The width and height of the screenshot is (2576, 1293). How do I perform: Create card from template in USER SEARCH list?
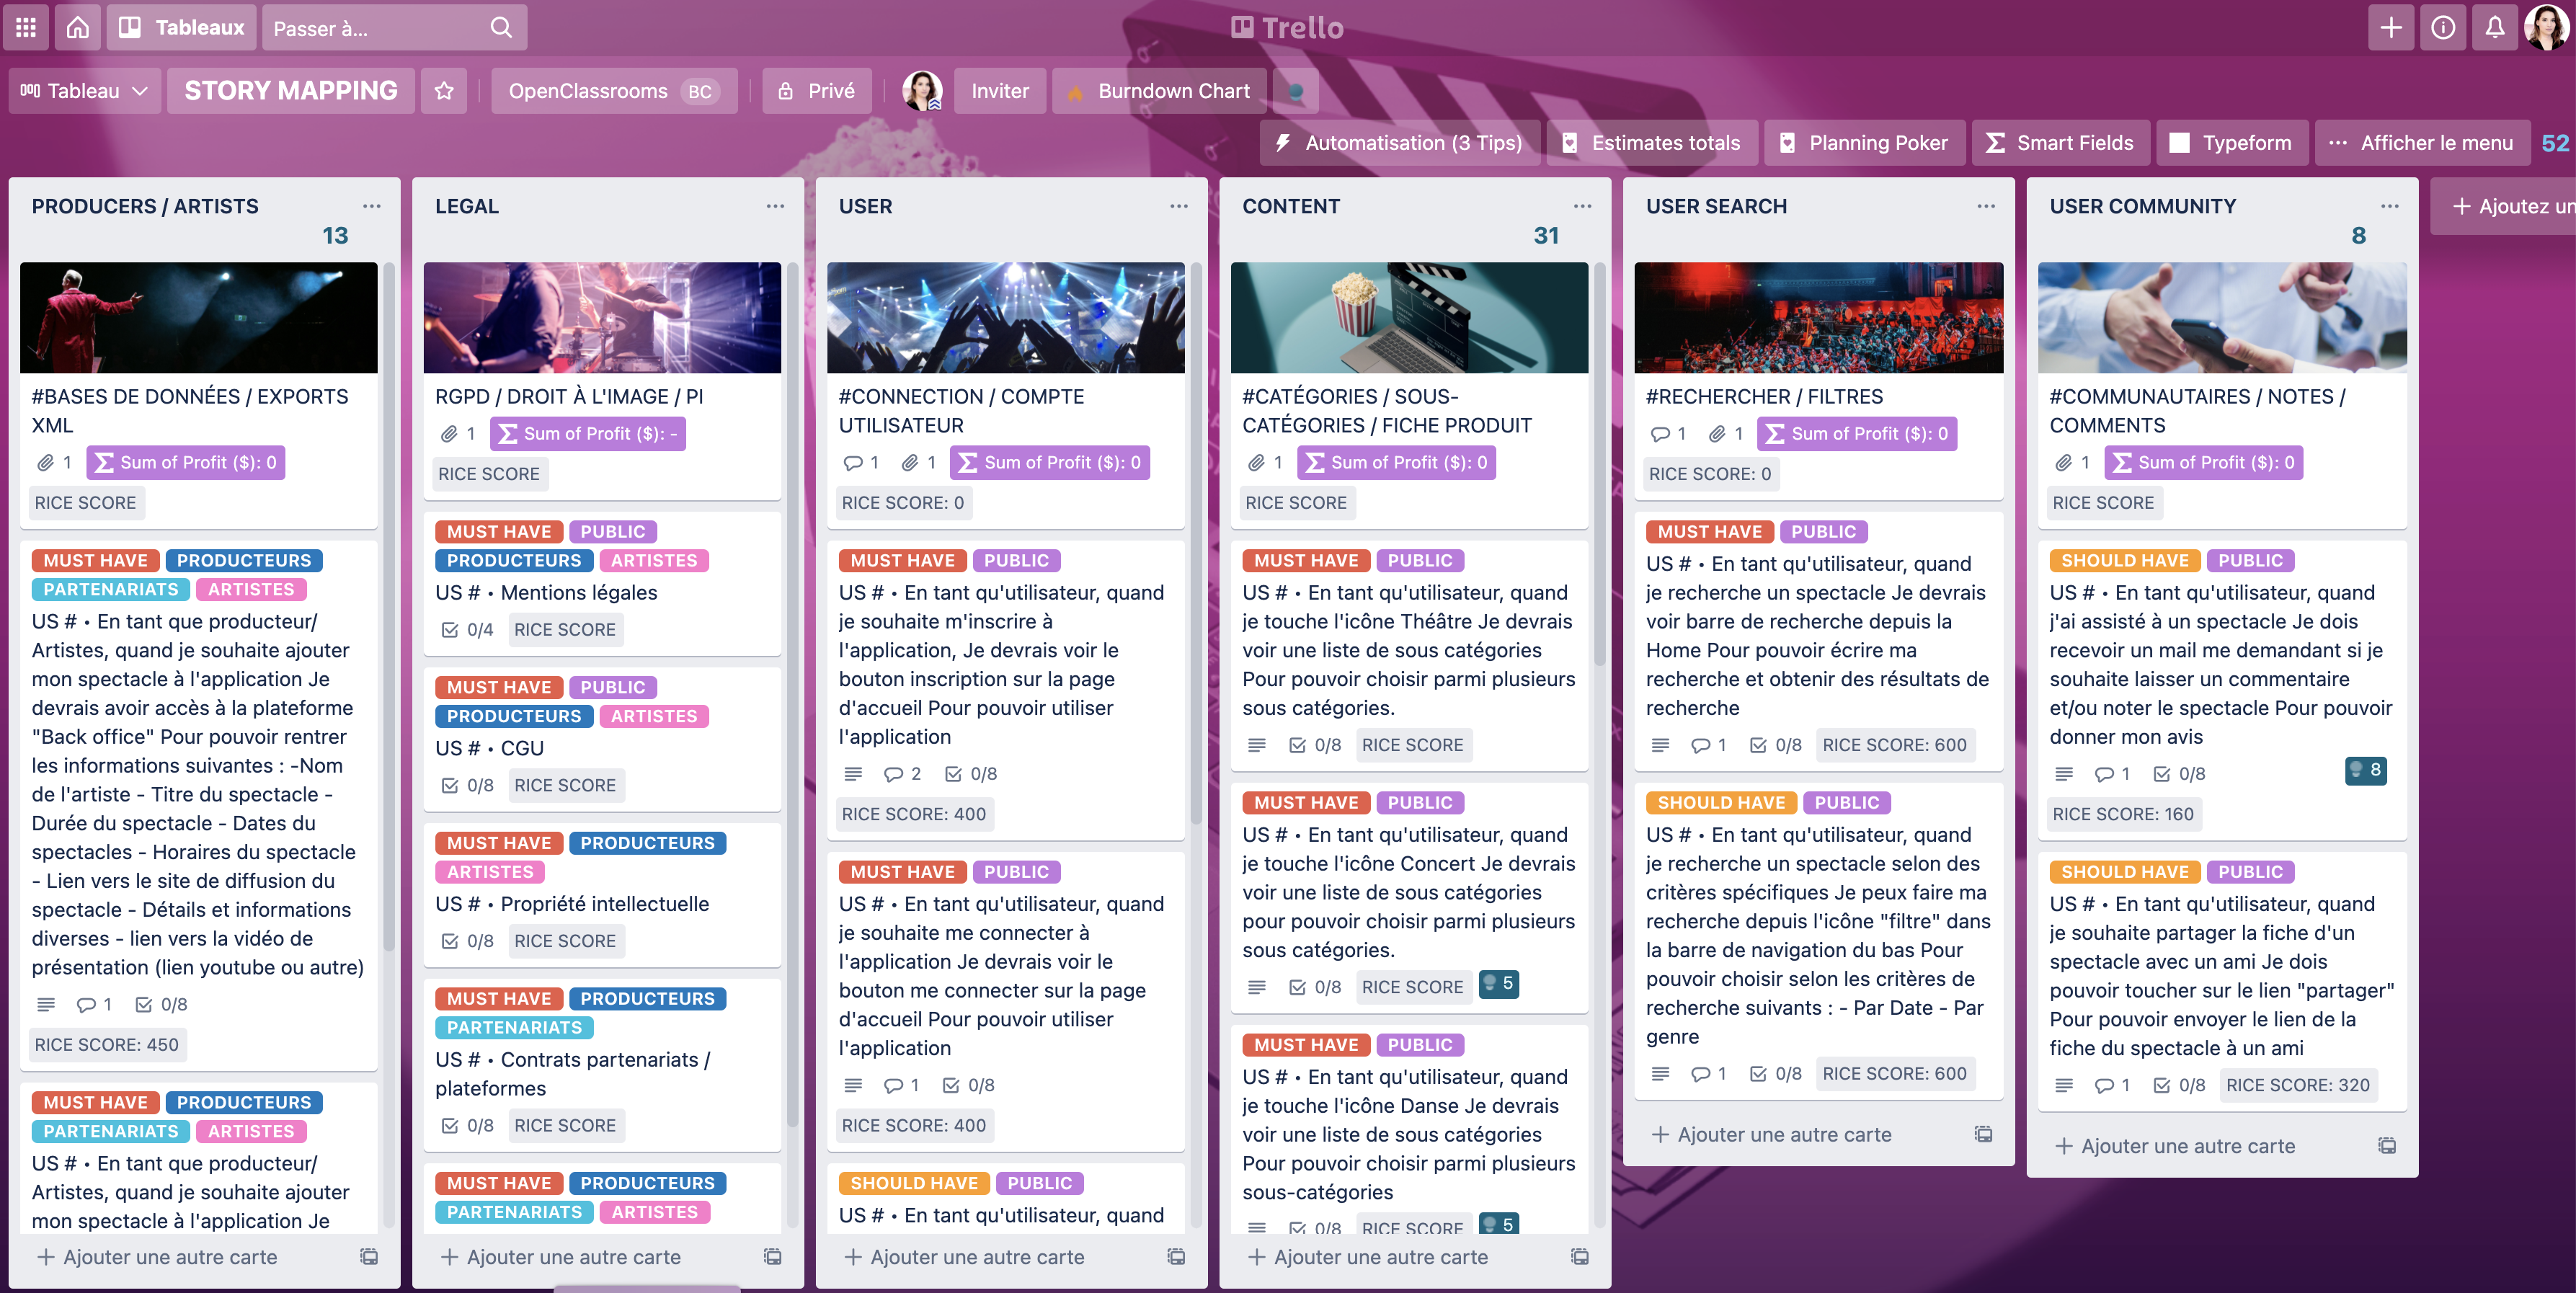(x=1983, y=1134)
